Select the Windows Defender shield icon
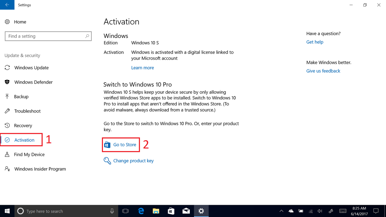 7,82
